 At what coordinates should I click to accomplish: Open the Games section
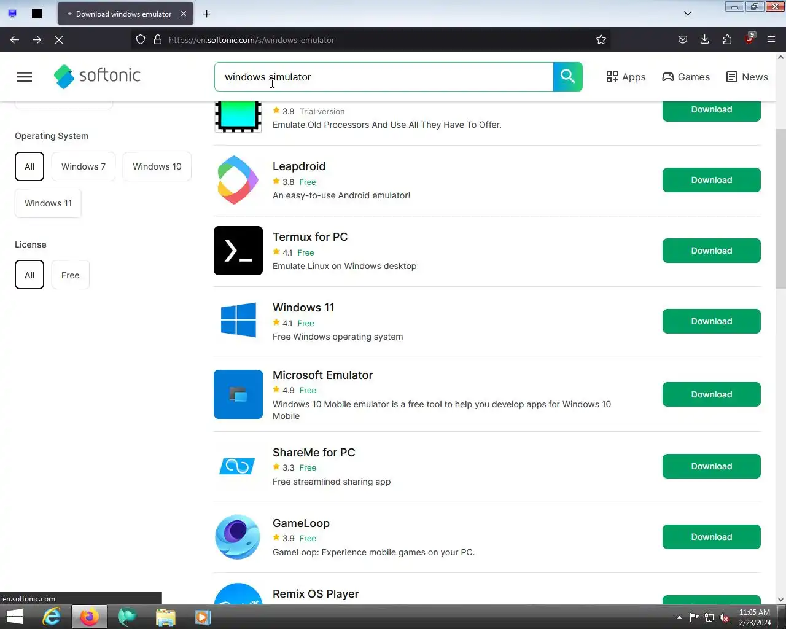pos(686,77)
